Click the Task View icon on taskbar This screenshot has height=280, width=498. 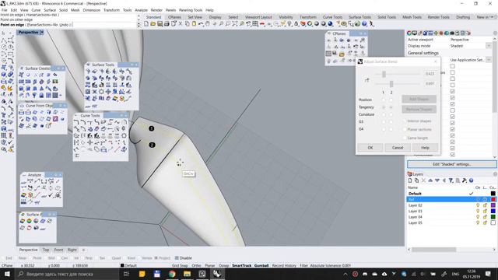point(126,274)
